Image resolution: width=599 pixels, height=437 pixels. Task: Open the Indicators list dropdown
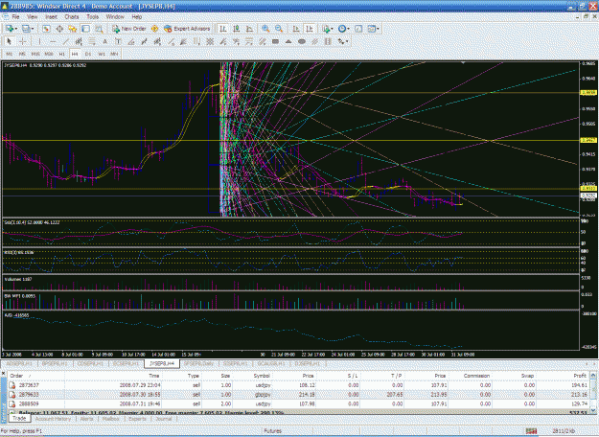coord(328,29)
